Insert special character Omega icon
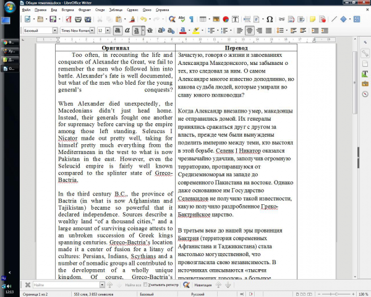The image size is (371, 297). 270,19
